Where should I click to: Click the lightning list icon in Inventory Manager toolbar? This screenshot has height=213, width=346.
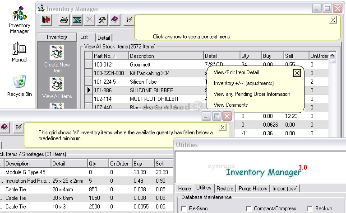pyautogui.click(x=129, y=20)
